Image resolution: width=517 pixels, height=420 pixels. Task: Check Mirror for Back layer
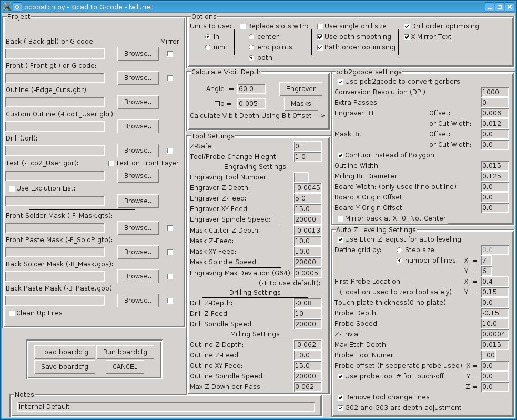click(x=170, y=54)
